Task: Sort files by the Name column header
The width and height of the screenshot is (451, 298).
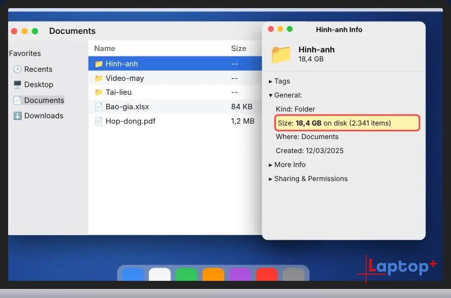Action: pyautogui.click(x=105, y=48)
